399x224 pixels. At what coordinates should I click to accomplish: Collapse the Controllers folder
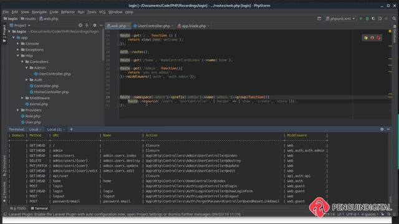[x=22, y=62]
